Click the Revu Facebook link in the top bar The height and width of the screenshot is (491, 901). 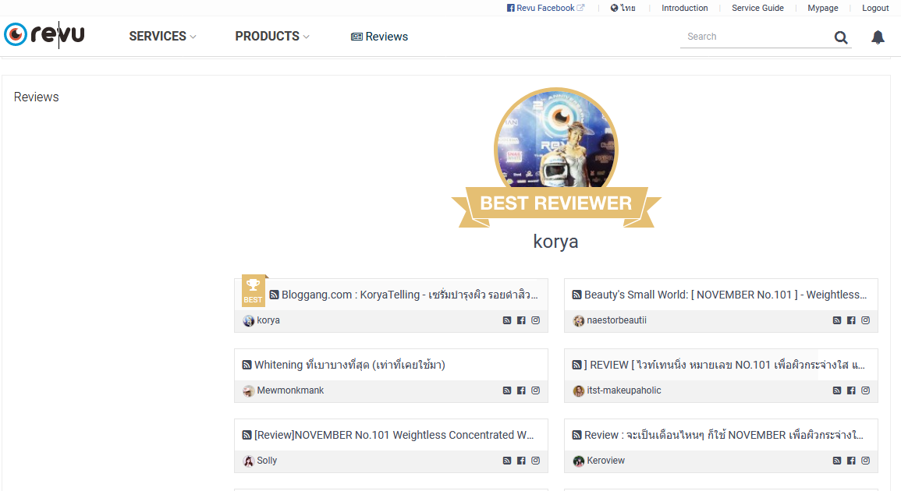(545, 8)
